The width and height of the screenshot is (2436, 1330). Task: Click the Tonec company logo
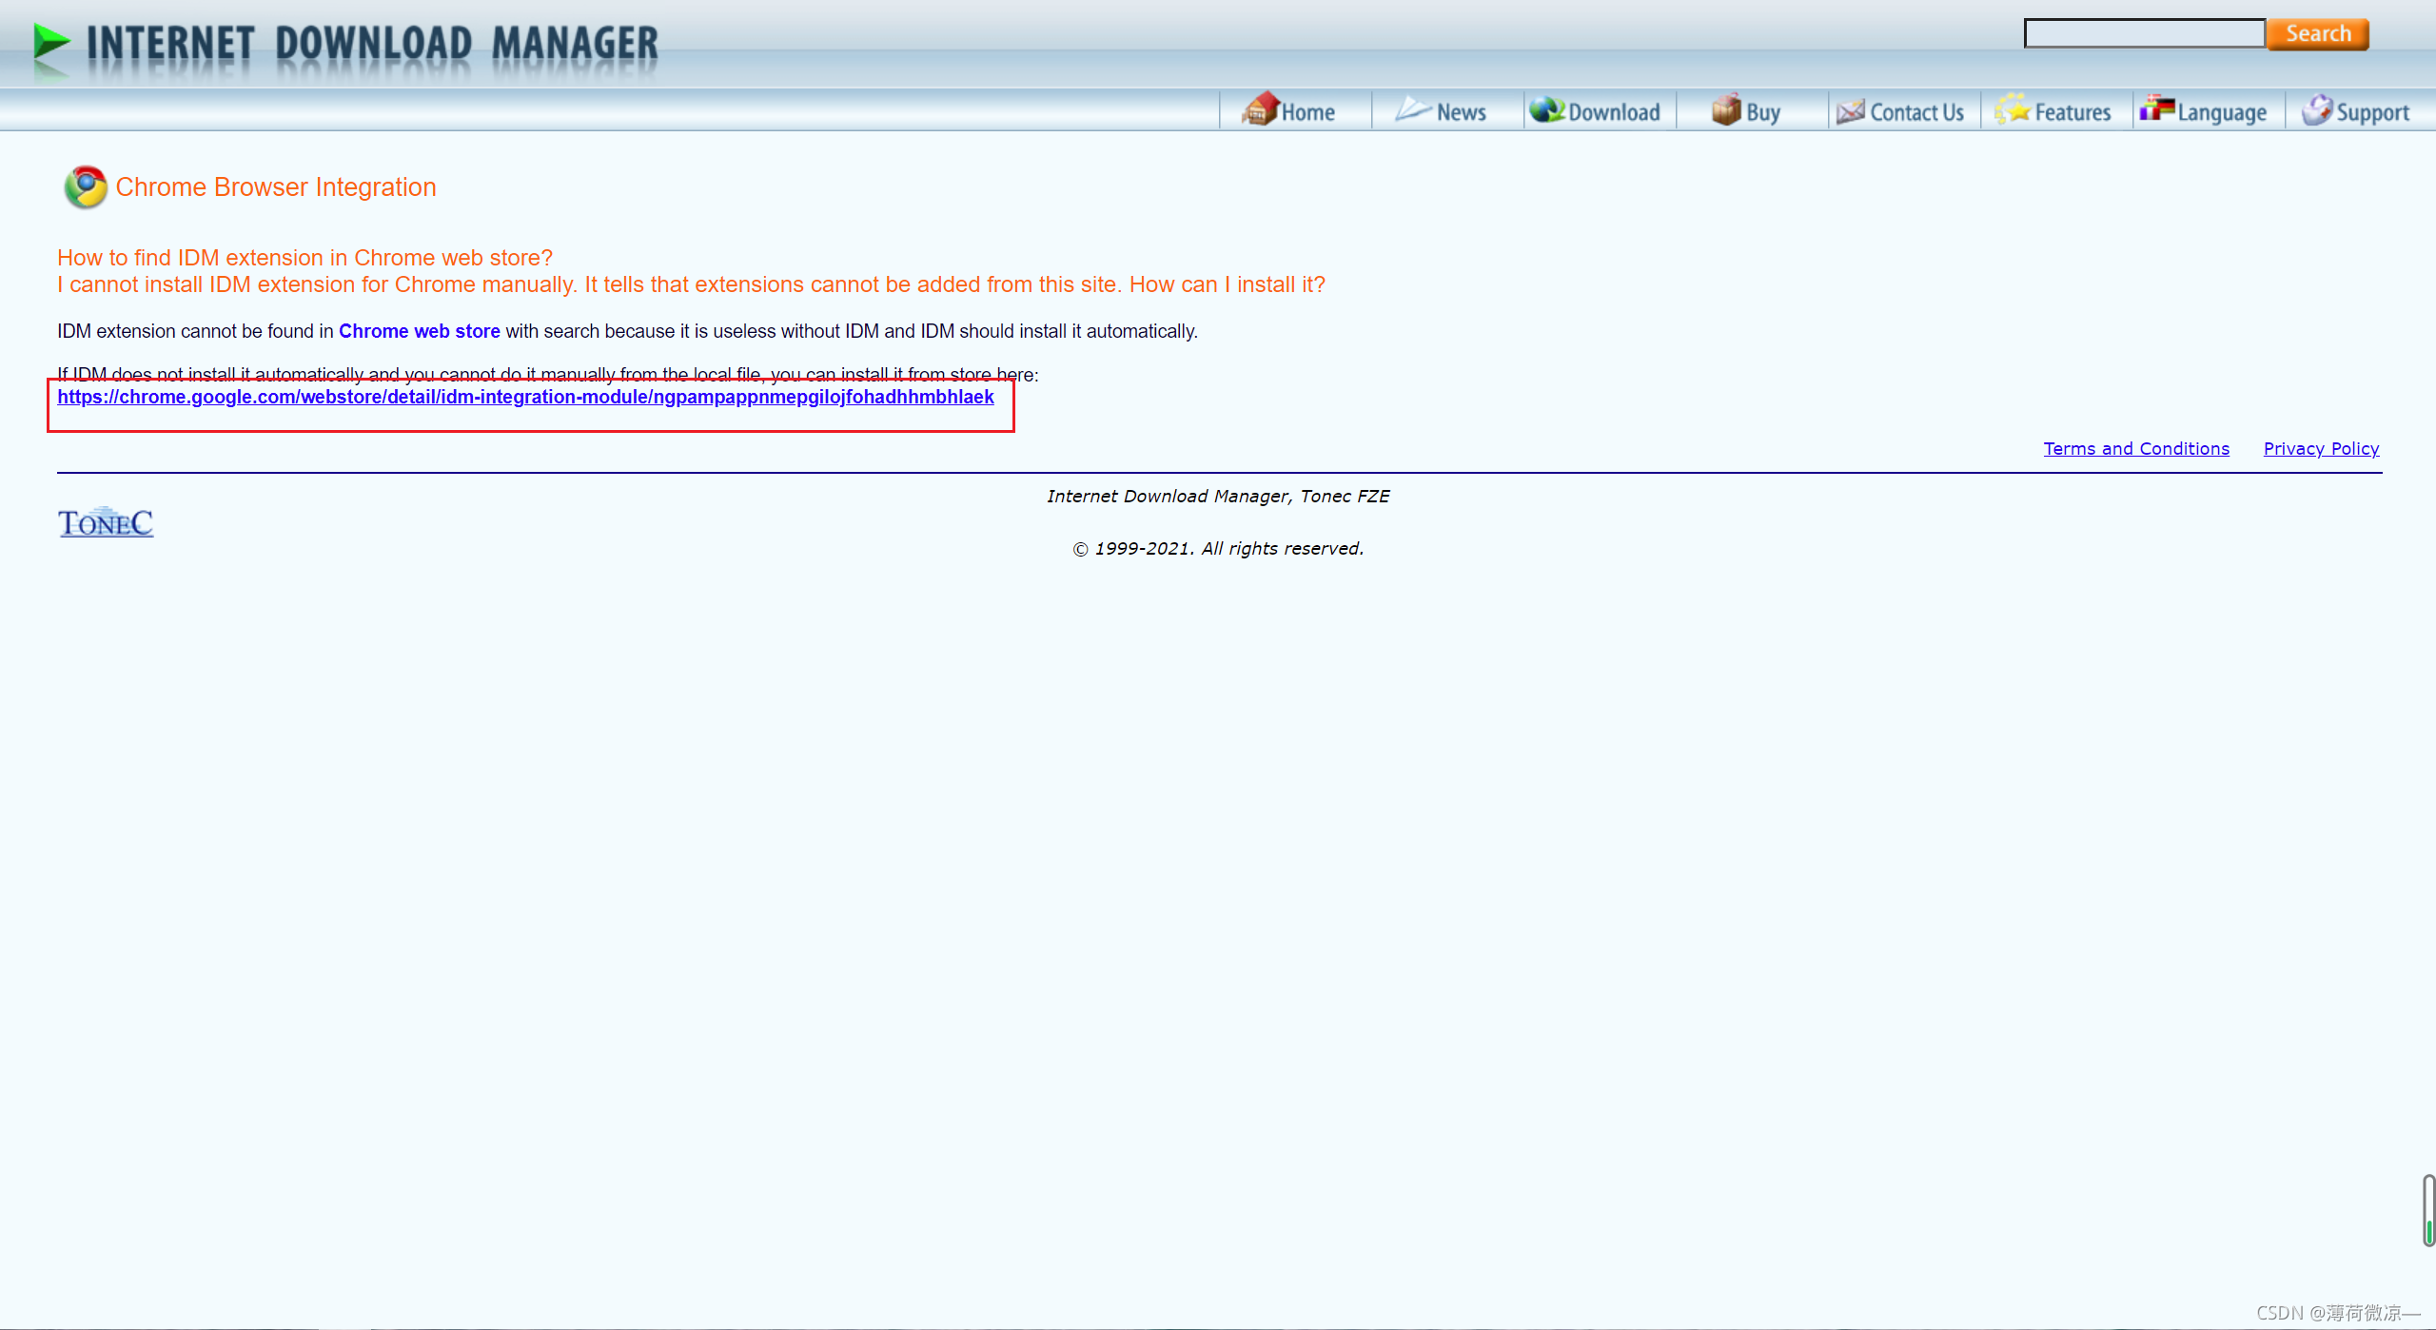click(x=103, y=519)
